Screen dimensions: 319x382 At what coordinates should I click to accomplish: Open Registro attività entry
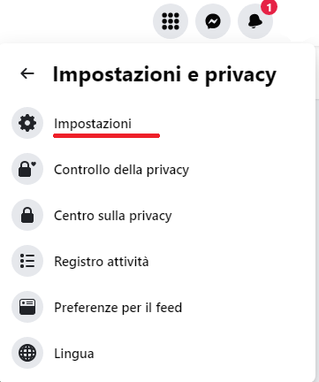click(x=102, y=262)
